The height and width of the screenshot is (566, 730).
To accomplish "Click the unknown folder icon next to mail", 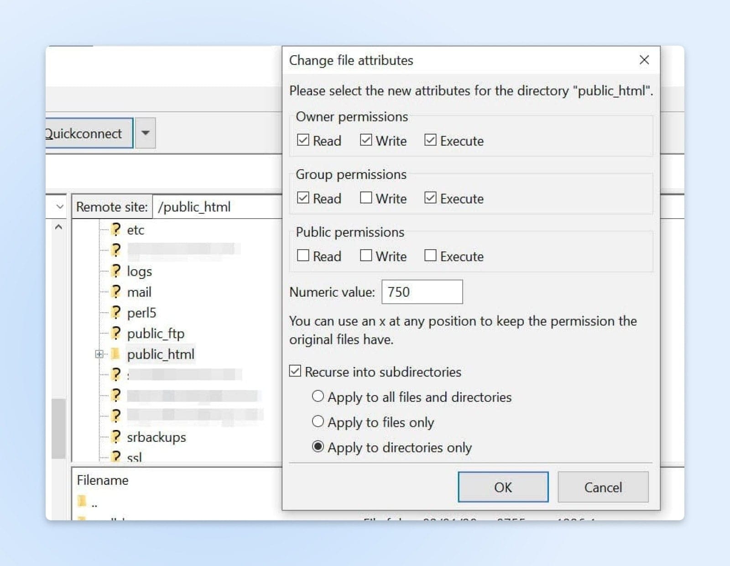I will pos(116,292).
